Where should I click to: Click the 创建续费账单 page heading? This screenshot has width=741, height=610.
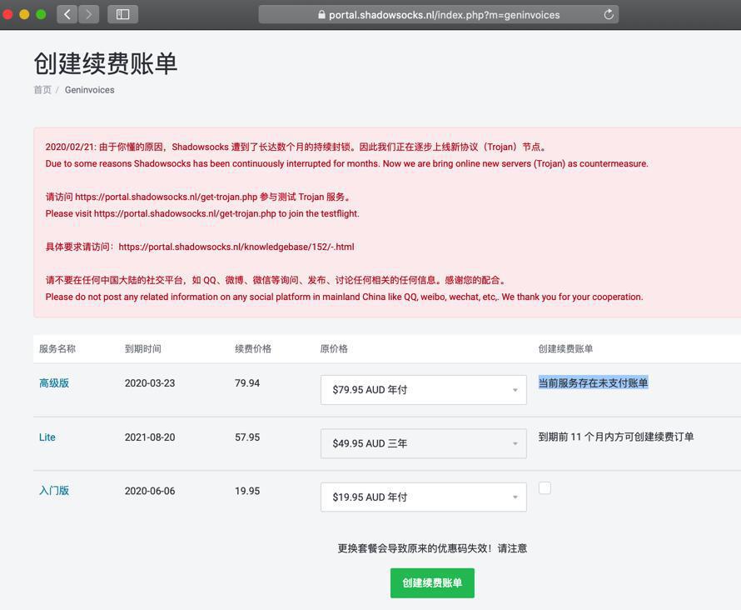106,63
